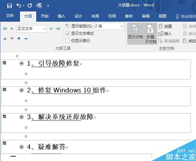Open the 文件 menu
196x161 pixels.
(x=10, y=16)
